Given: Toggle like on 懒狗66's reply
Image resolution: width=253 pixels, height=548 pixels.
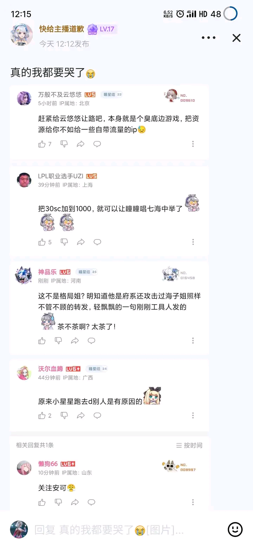Looking at the screenshot, I should tap(42, 502).
